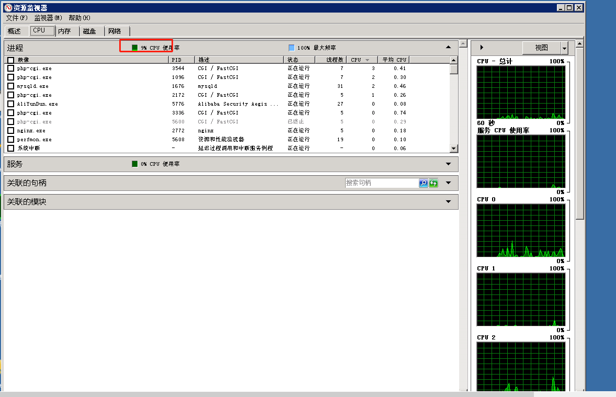This screenshot has width=616, height=397.
Task: Click the green CPU usage square in 进程 header
Action: coord(135,48)
